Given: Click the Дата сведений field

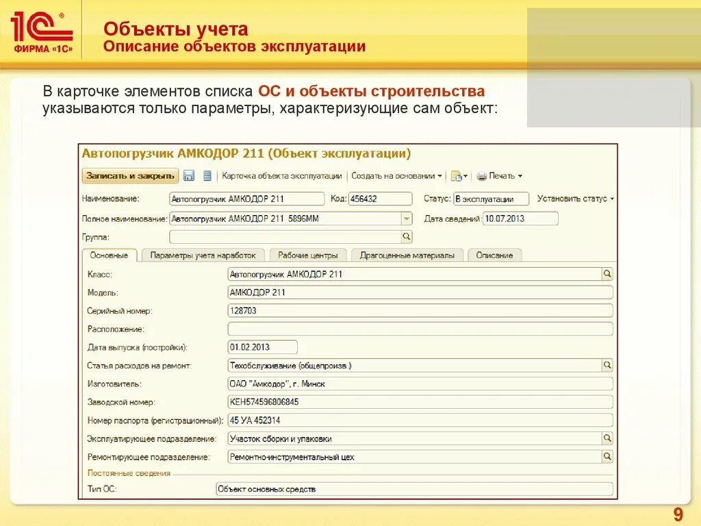Looking at the screenshot, I should 520,218.
